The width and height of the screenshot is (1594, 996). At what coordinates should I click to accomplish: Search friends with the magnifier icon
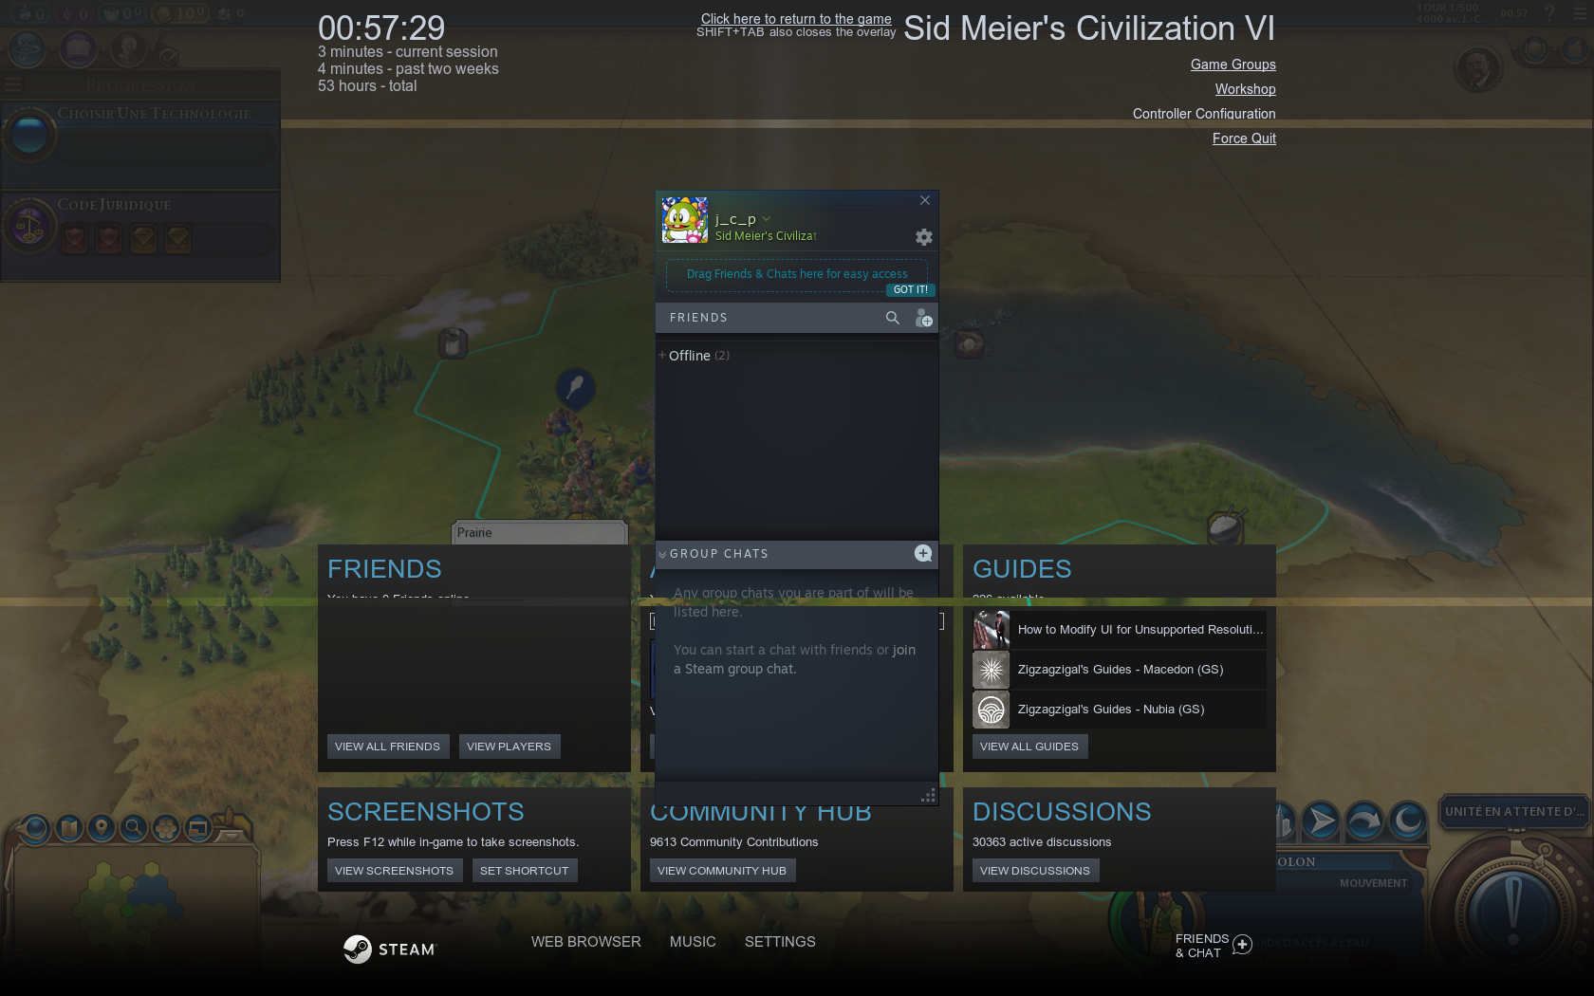point(893,318)
